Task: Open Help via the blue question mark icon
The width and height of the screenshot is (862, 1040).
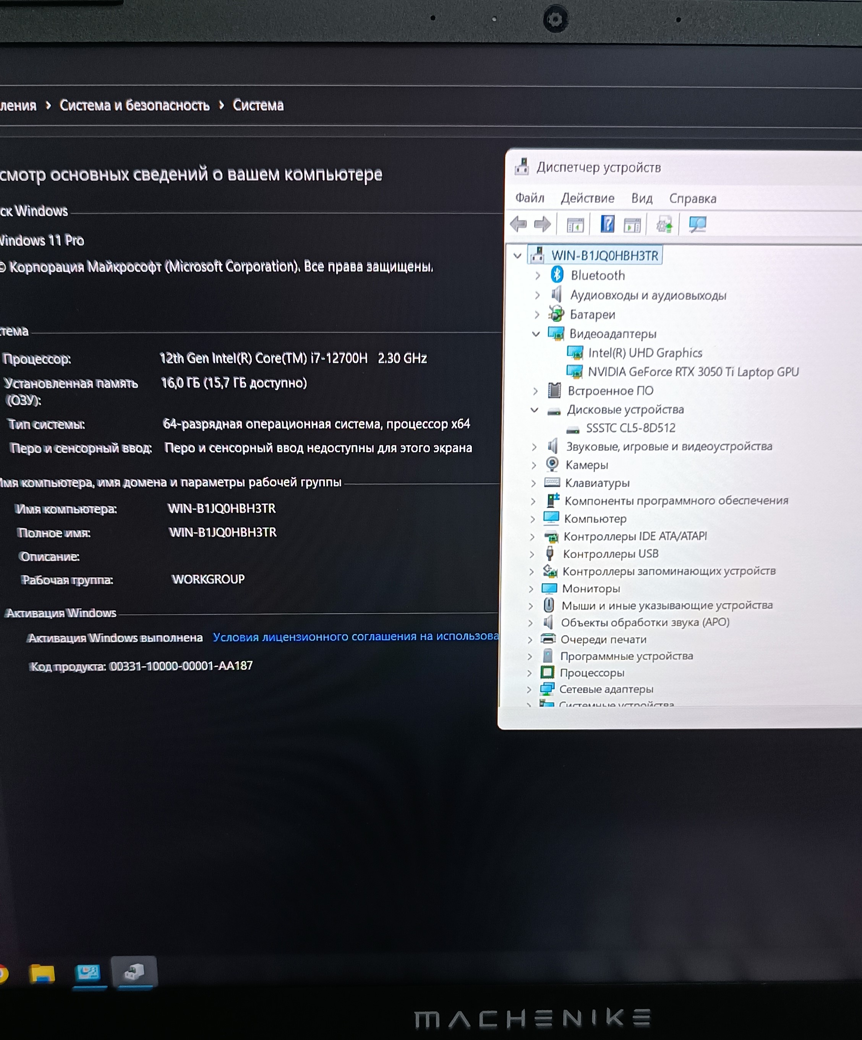Action: point(607,224)
